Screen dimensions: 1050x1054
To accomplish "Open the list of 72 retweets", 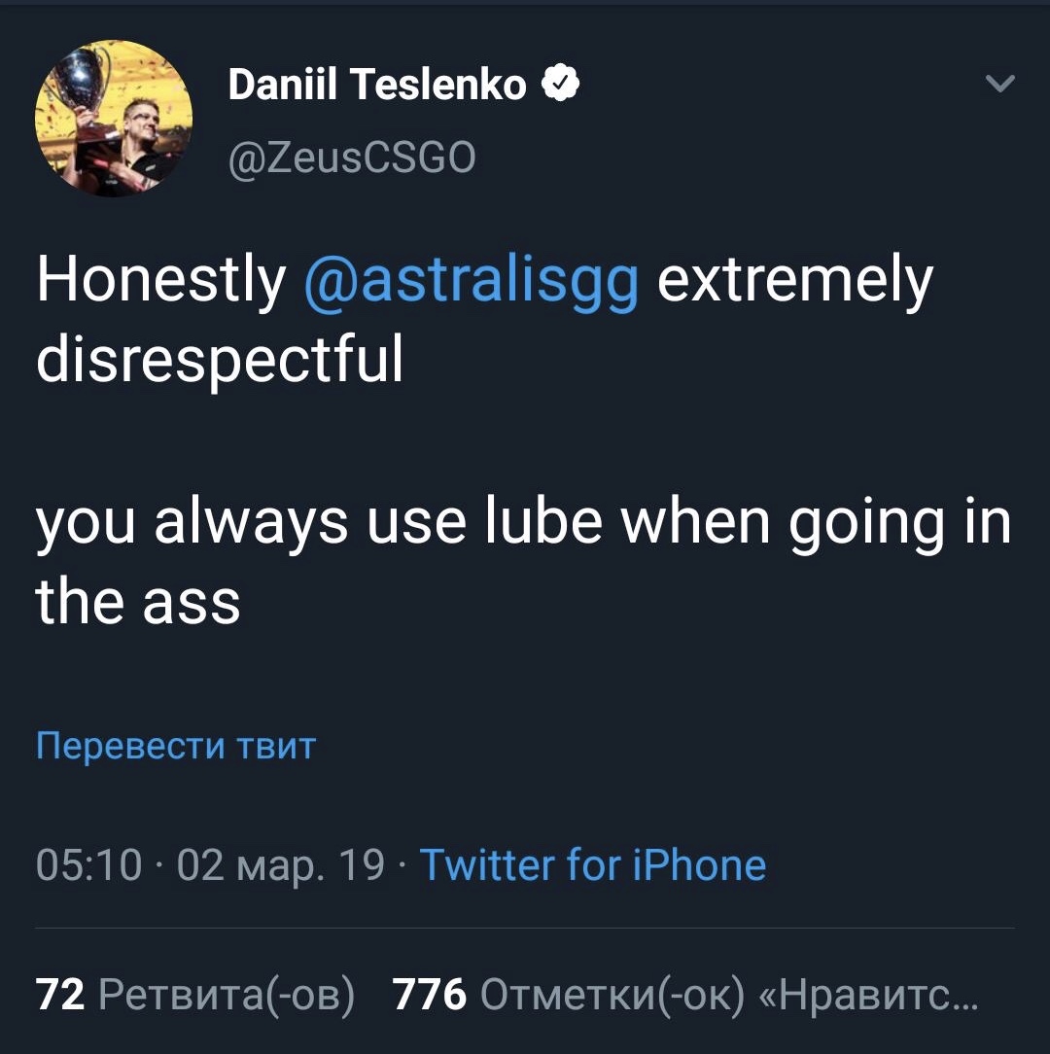I will click(195, 994).
